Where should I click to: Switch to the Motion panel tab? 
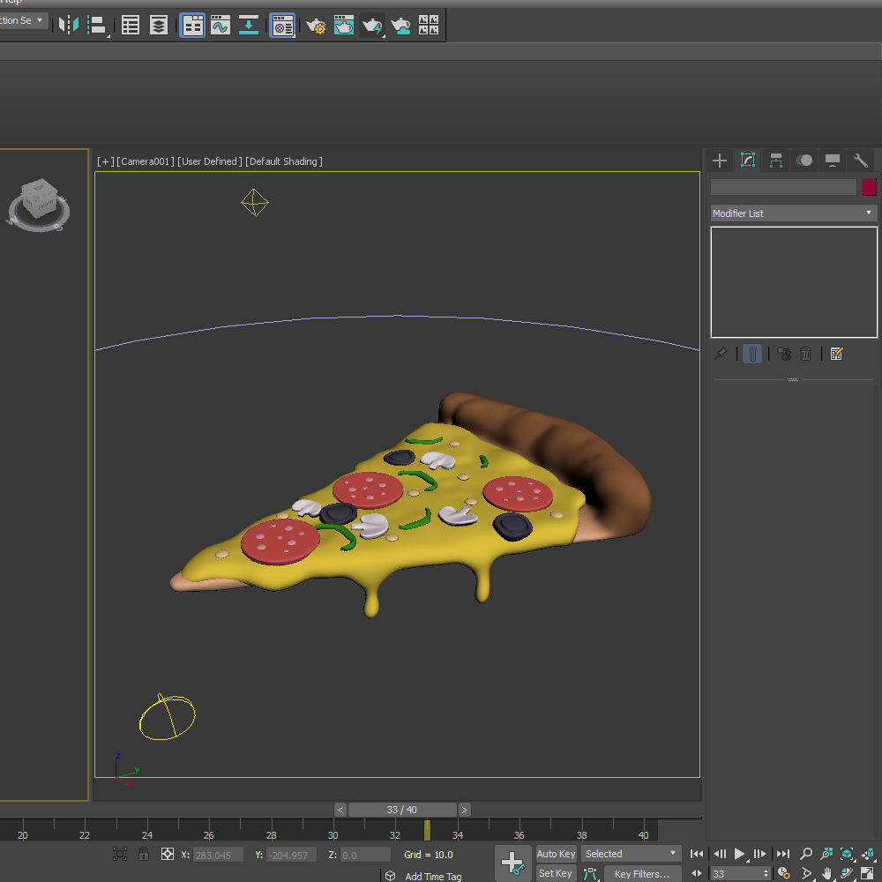point(804,161)
